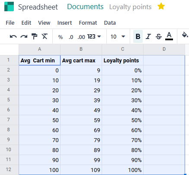Select the paint format tool
189x175 pixels.
click(34, 36)
